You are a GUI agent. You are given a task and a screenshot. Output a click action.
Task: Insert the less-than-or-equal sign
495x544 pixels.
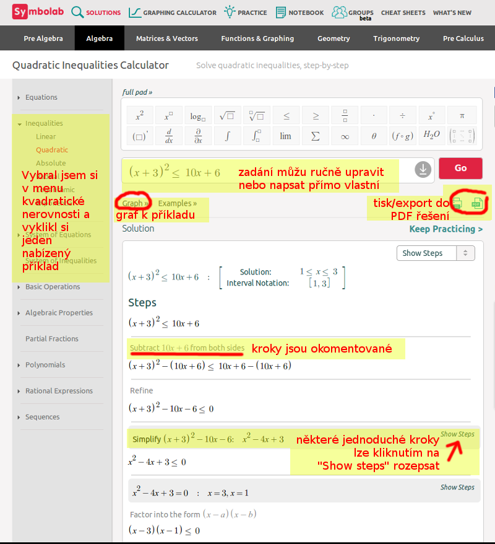click(x=286, y=115)
